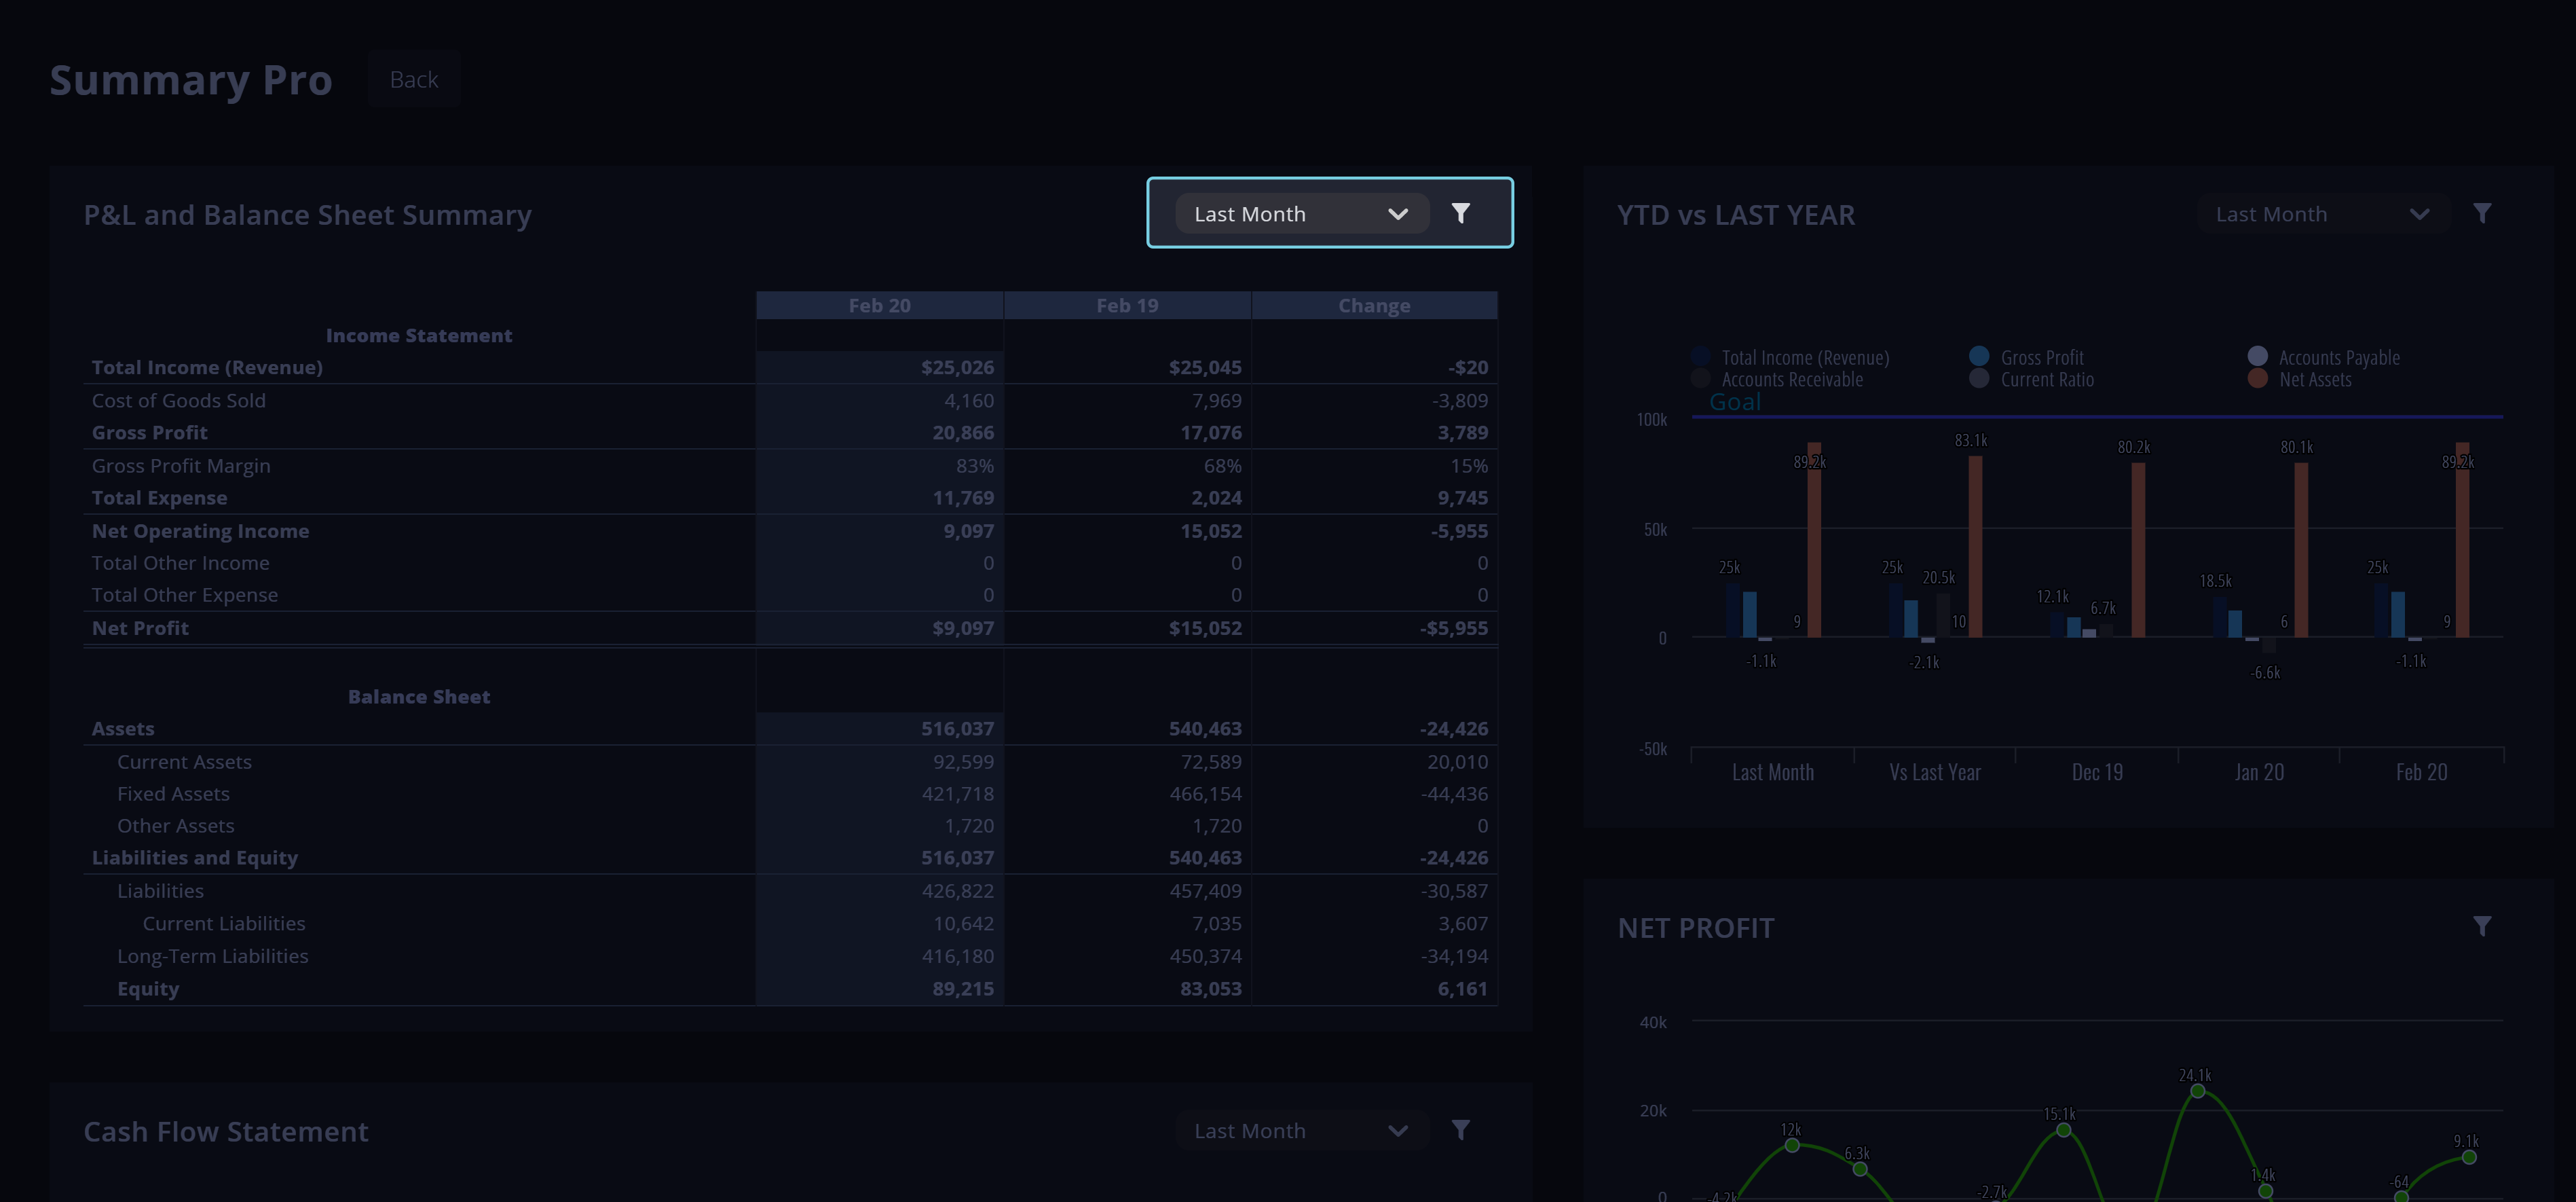Open filter for P&L and Balance Sheet Summary
2576x1202 pixels.
1460,213
